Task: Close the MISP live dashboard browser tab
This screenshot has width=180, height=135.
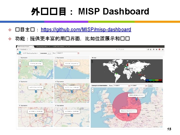Action: click(x=33, y=46)
